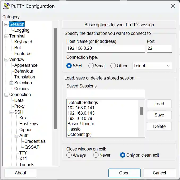Open the Auth category
The image size is (180, 180).
pyautogui.click(x=24, y=136)
